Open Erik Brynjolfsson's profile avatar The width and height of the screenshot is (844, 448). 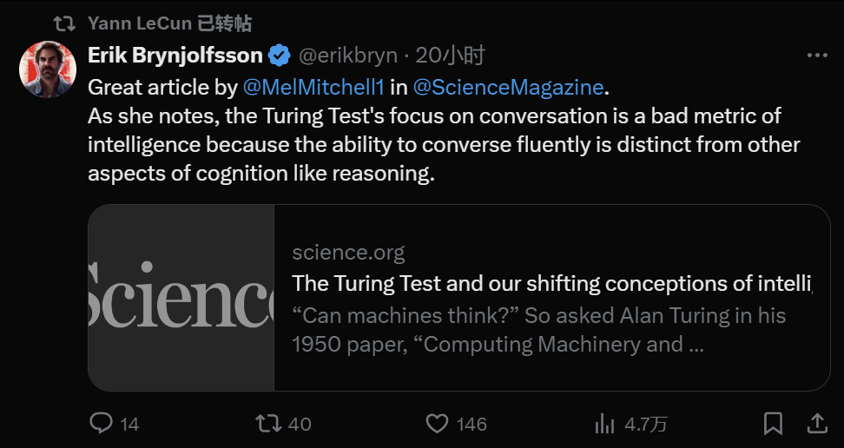point(48,69)
